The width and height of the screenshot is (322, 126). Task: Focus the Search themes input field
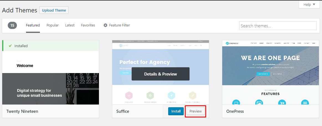pyautogui.click(x=278, y=26)
